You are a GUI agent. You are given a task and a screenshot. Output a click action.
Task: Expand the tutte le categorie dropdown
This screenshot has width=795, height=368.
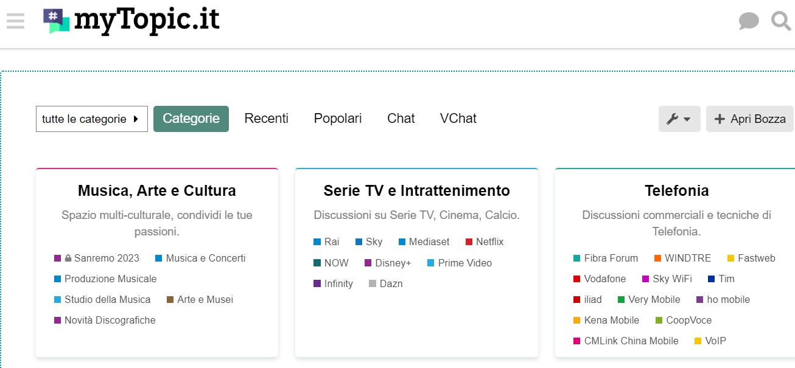click(91, 119)
